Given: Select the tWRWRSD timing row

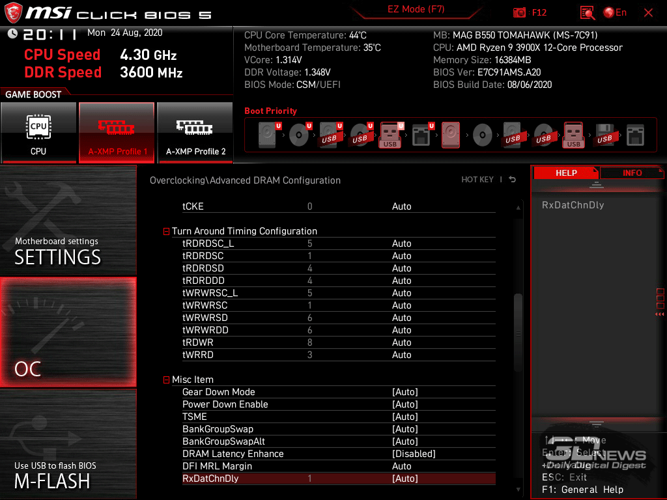Looking at the screenshot, I should coord(339,318).
